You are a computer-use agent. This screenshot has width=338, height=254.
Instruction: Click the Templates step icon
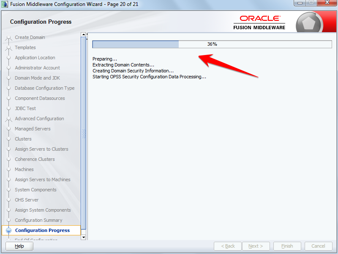point(8,47)
